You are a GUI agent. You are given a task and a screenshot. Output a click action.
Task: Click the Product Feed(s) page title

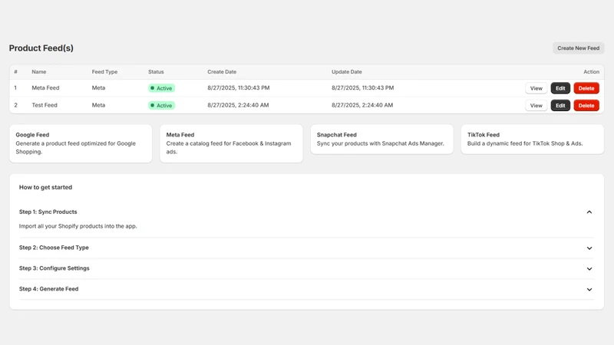click(x=41, y=48)
